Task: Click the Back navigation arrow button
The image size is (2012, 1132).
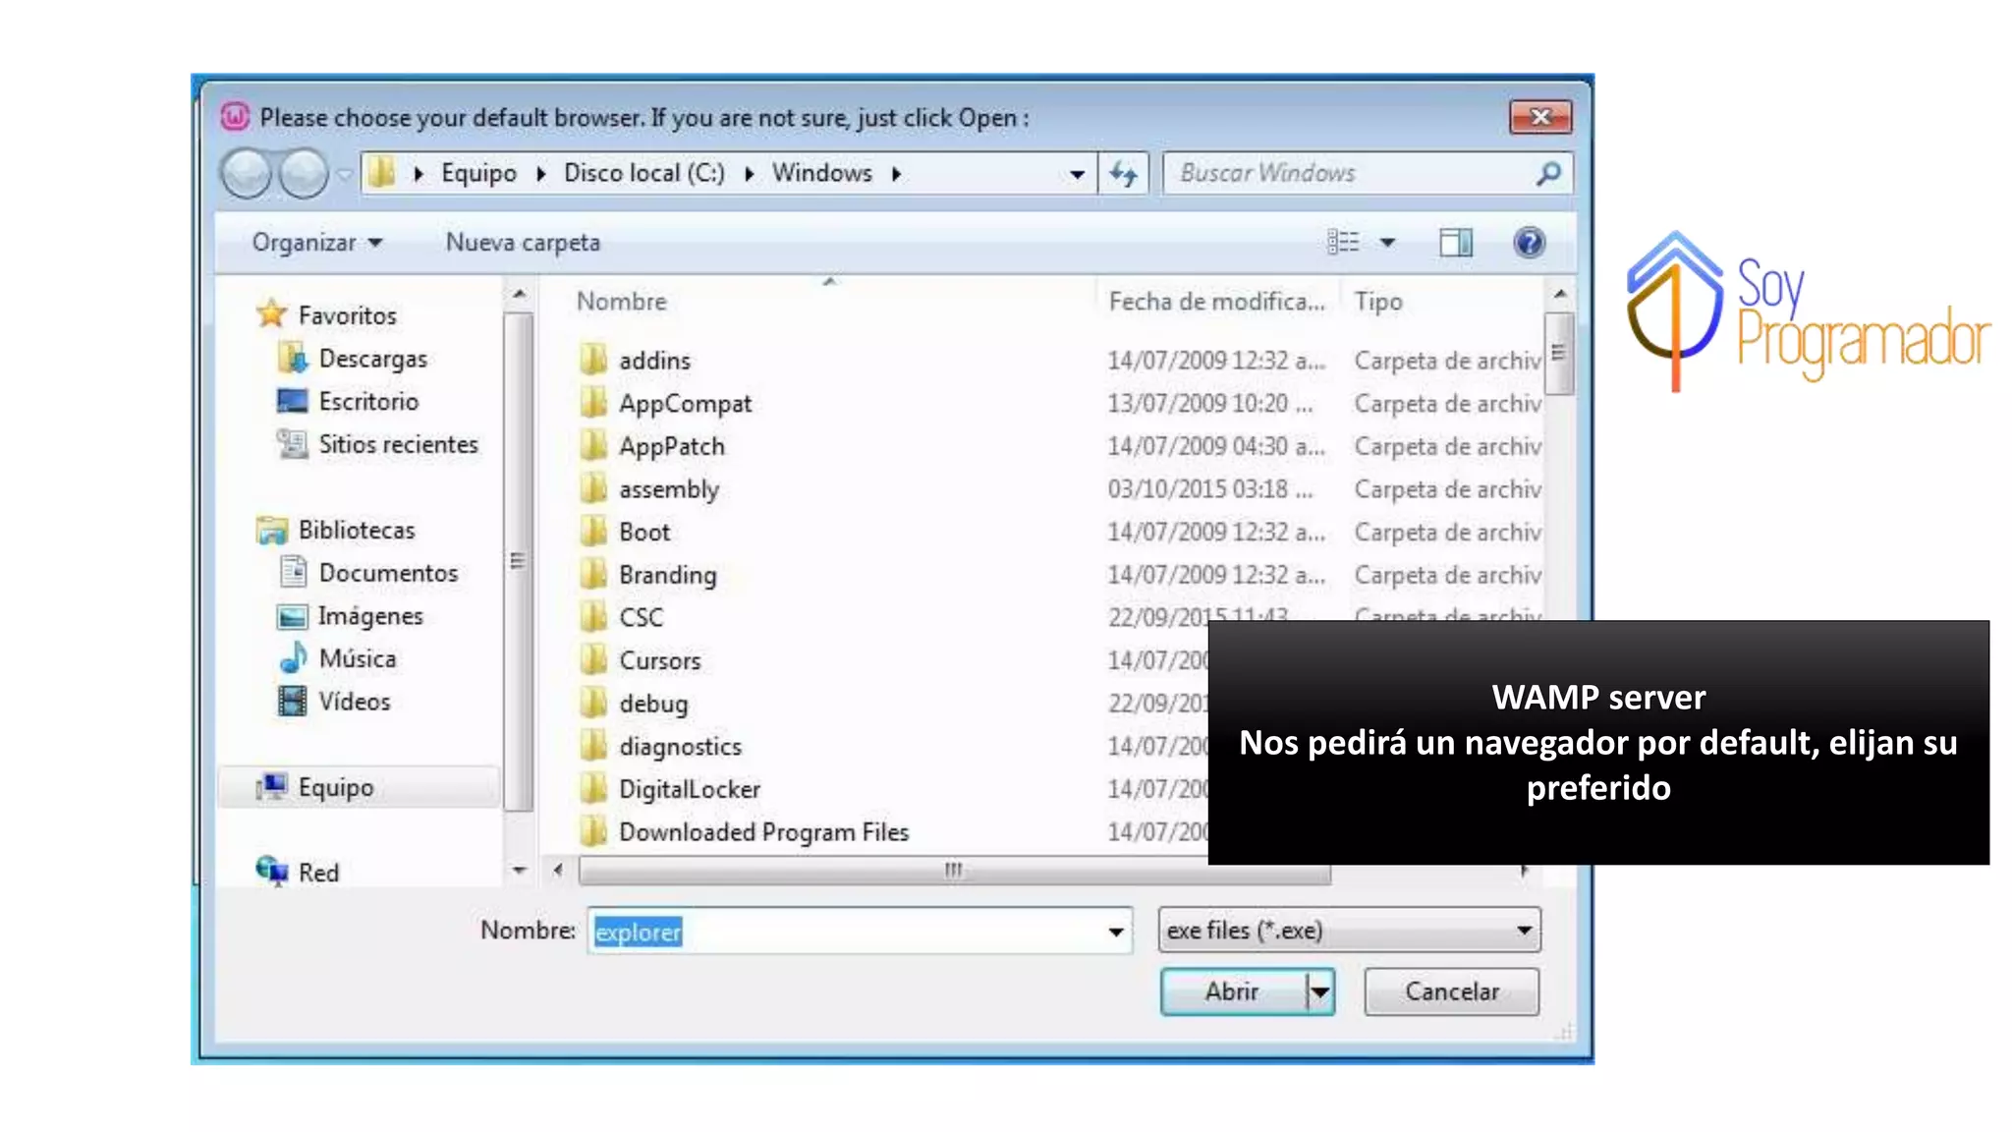Action: [x=247, y=175]
